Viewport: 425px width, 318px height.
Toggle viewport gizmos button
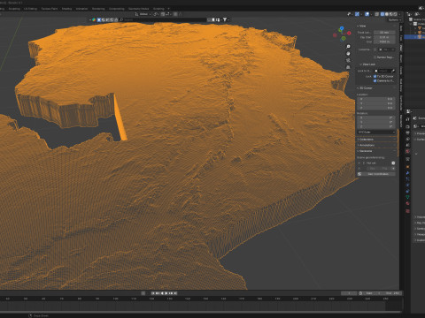(x=357, y=14)
